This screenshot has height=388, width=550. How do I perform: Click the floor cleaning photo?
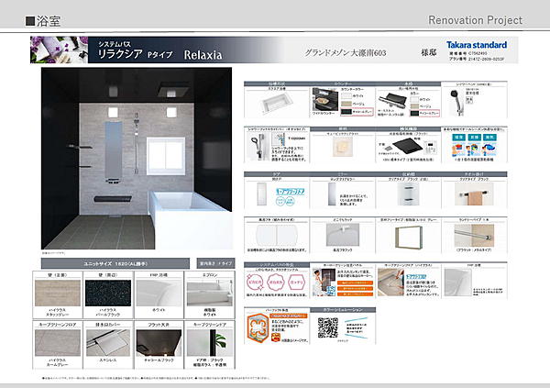coord(391,283)
